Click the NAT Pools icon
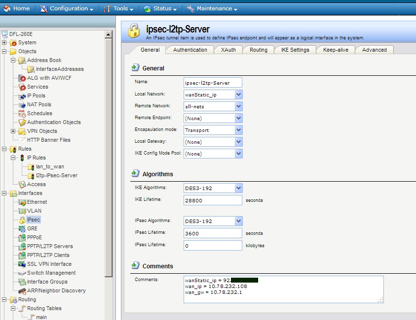 tap(22, 104)
